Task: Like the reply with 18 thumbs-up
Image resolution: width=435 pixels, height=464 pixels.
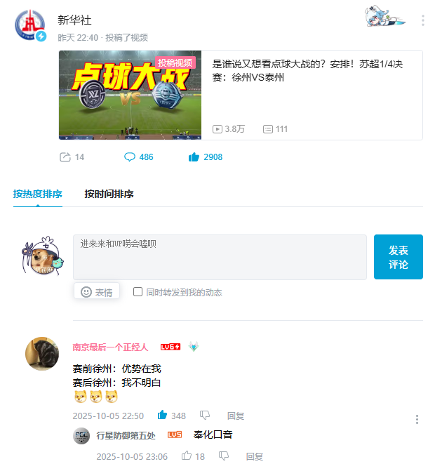Action: (187, 456)
